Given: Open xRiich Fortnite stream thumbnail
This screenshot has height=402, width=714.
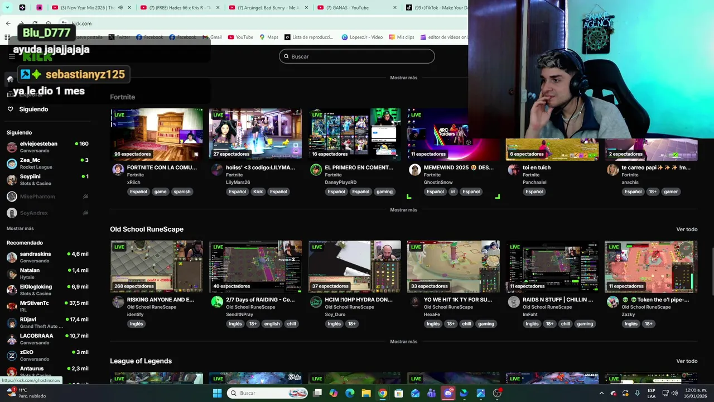Looking at the screenshot, I should (x=157, y=134).
